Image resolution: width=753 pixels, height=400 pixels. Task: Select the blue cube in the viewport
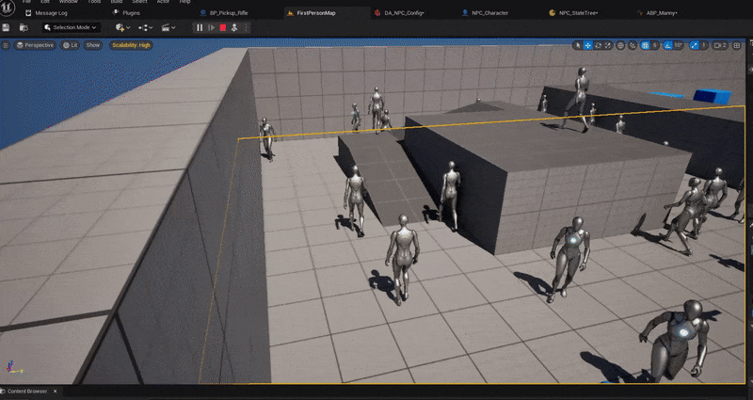pyautogui.click(x=713, y=96)
